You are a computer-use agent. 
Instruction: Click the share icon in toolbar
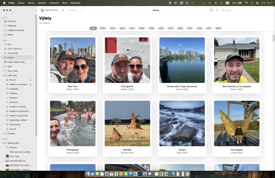pos(217,10)
